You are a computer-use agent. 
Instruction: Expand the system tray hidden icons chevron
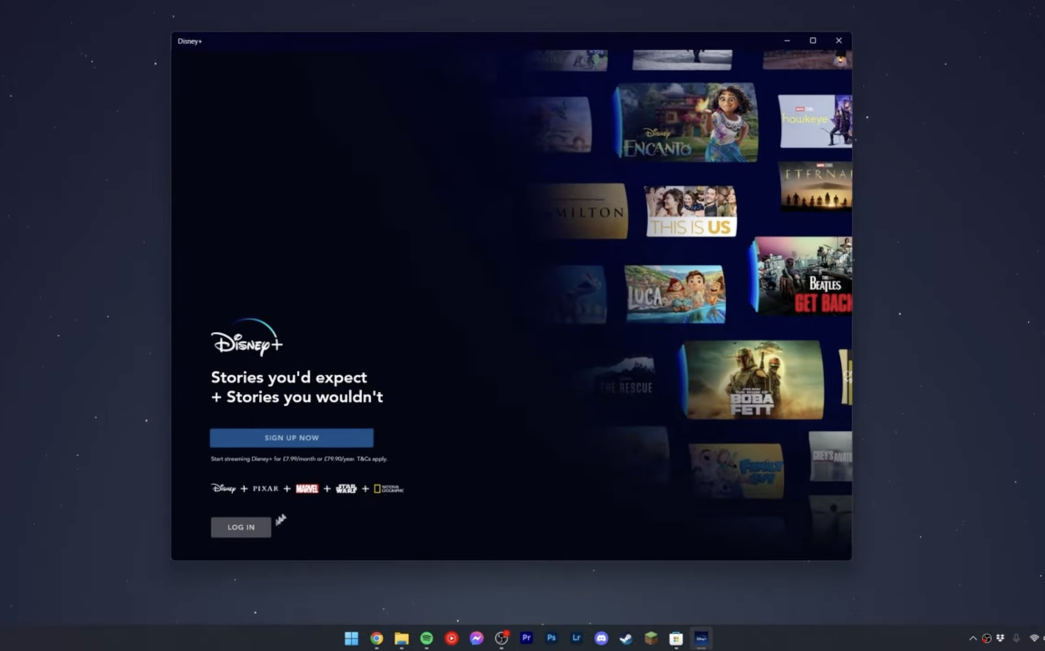[x=973, y=638]
